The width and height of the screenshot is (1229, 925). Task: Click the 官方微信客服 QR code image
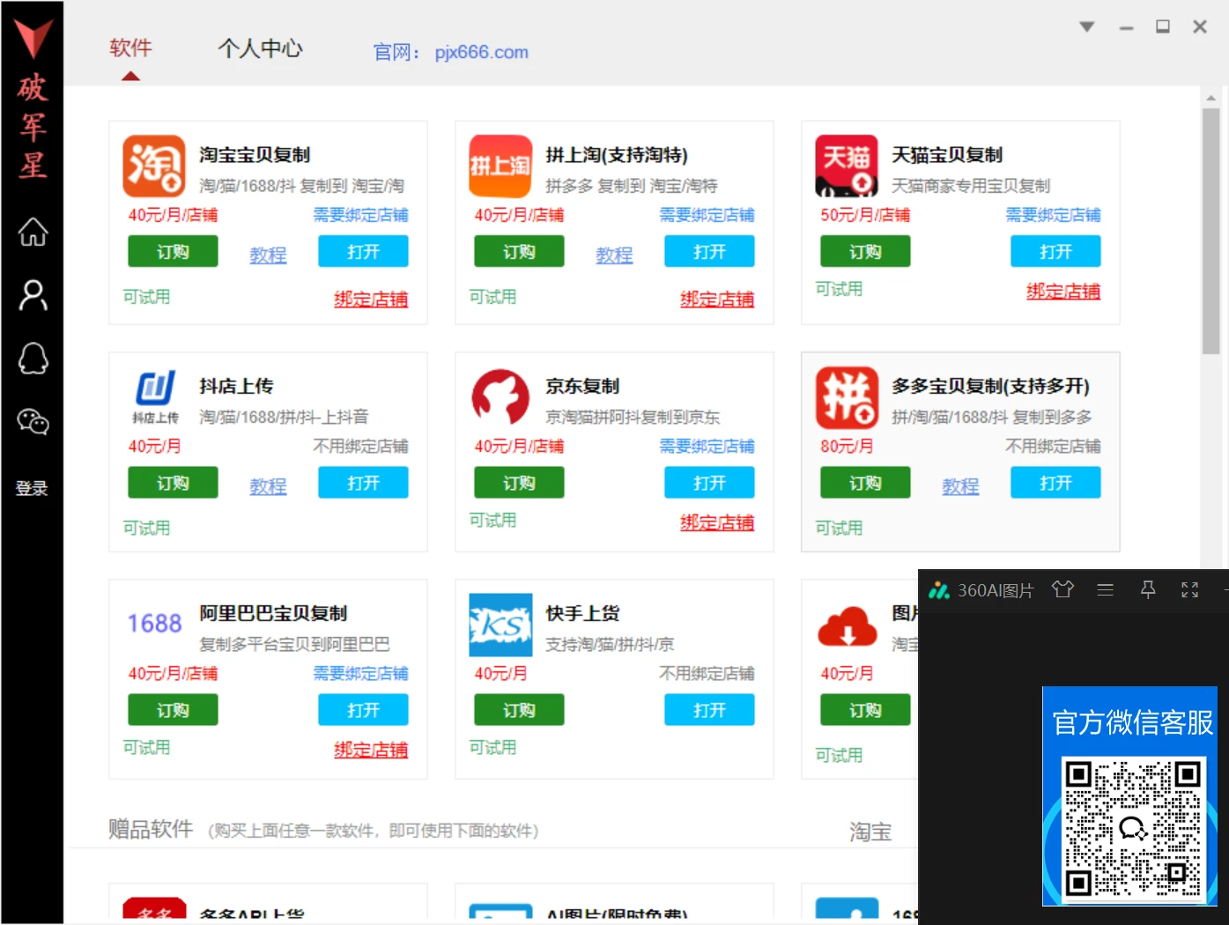tap(1133, 827)
